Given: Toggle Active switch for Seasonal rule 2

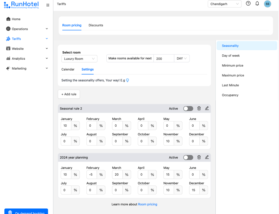Looking at the screenshot, I should coord(188,109).
